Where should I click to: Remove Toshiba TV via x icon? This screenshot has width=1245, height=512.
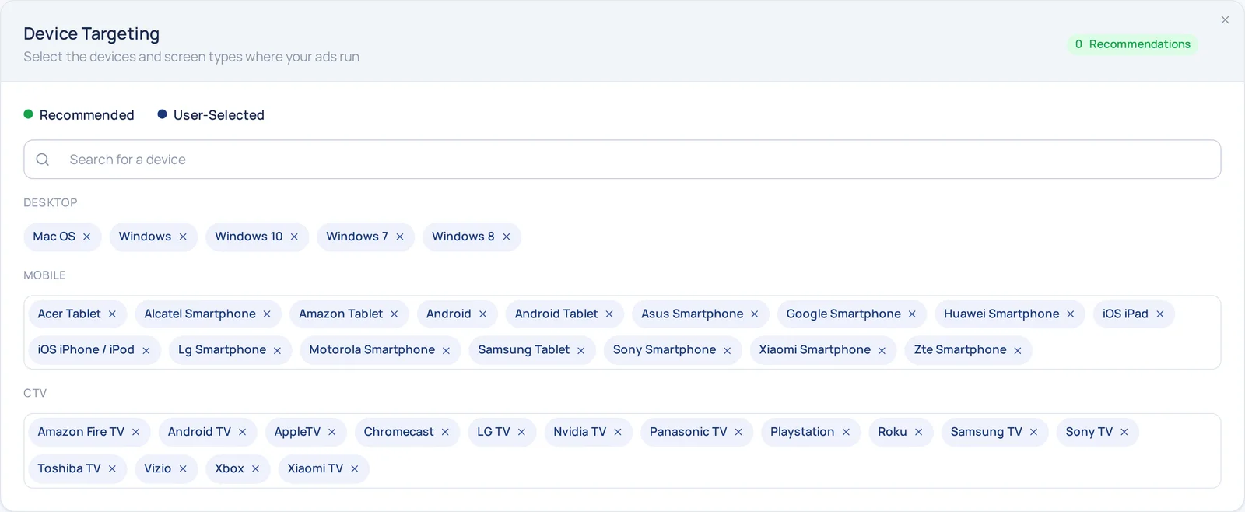point(112,468)
